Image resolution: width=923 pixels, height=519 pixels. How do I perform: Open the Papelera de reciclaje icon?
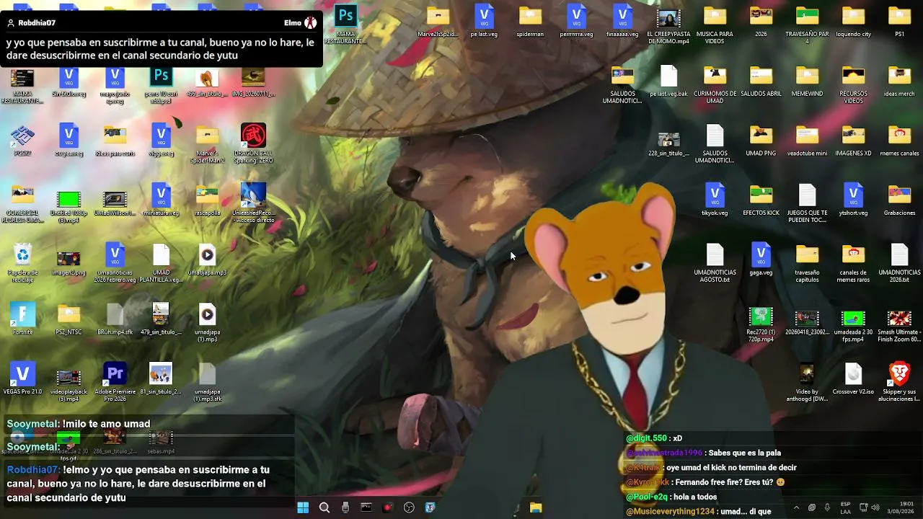pyautogui.click(x=23, y=262)
